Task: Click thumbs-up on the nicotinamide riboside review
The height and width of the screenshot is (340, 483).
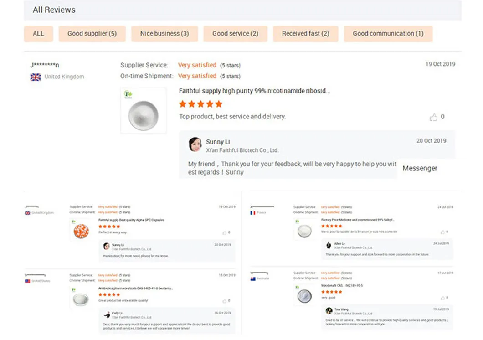Action: pyautogui.click(x=433, y=118)
